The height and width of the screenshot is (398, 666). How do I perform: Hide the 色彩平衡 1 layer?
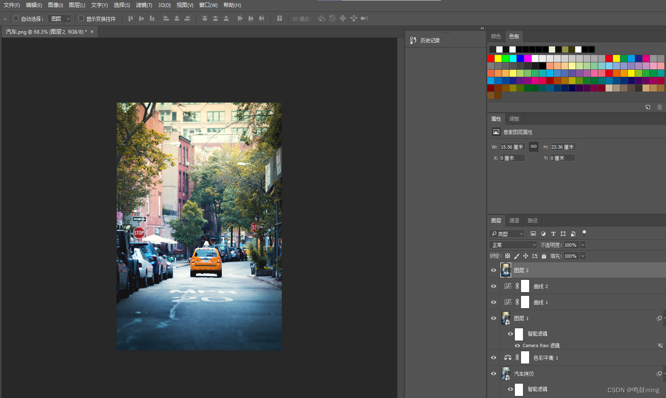coord(493,358)
